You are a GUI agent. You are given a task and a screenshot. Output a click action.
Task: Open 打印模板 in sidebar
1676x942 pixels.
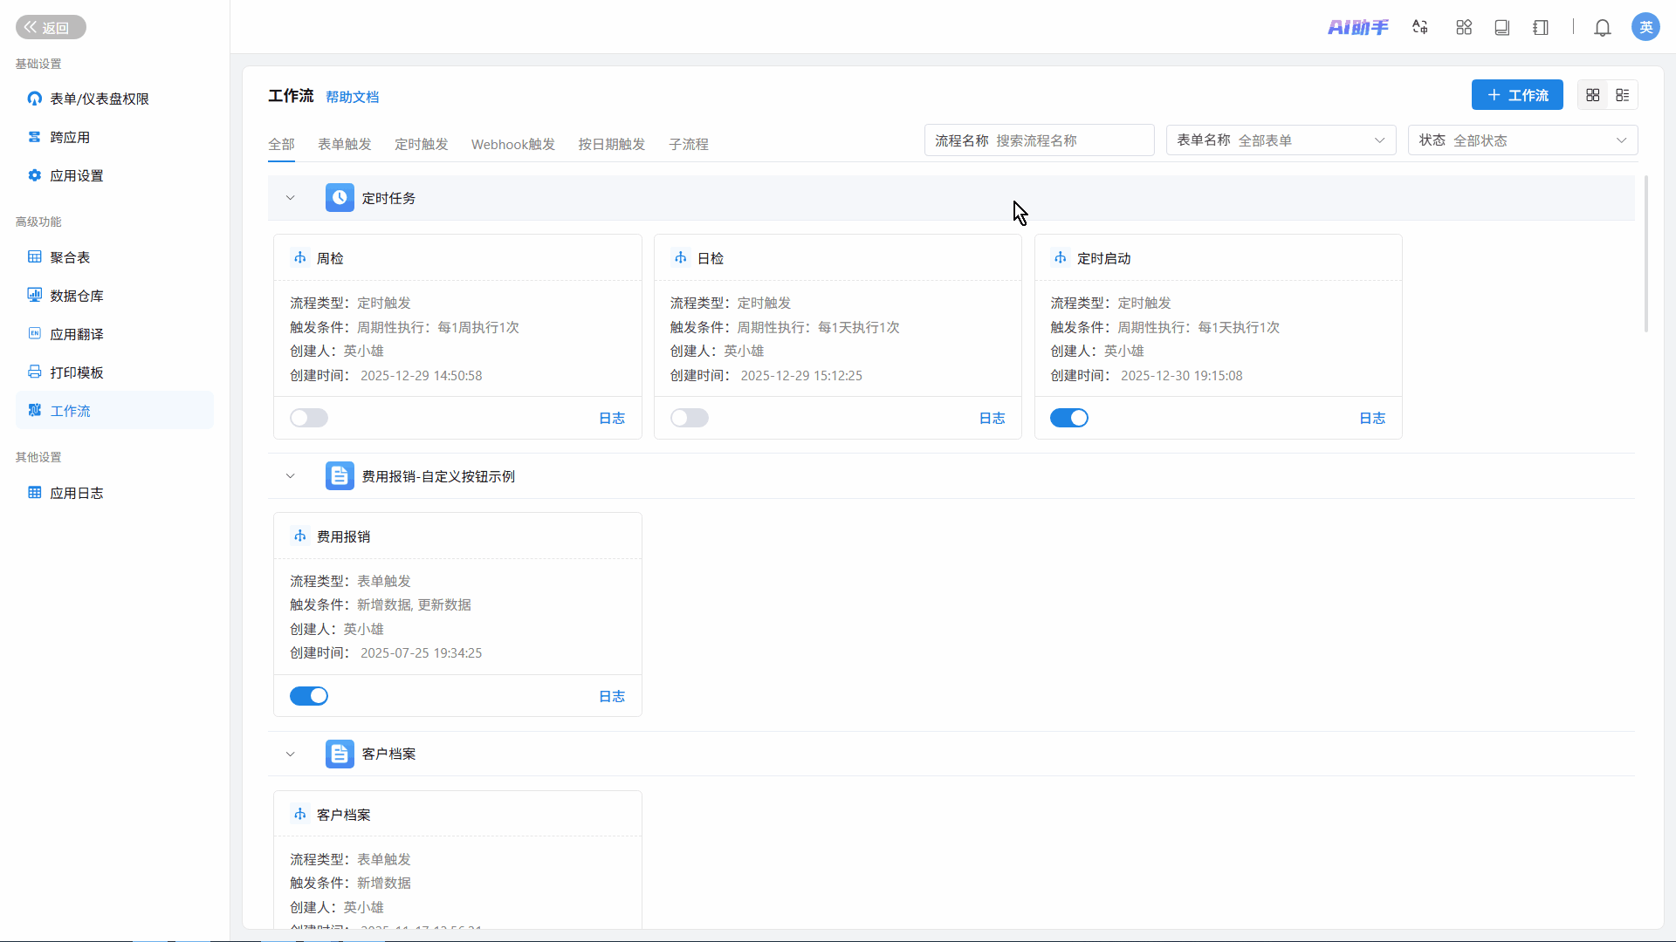click(76, 372)
